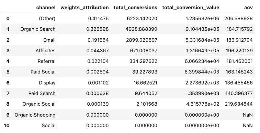
Task: Click the Paid Search conversions value 9.644052
Action: pos(147,93)
